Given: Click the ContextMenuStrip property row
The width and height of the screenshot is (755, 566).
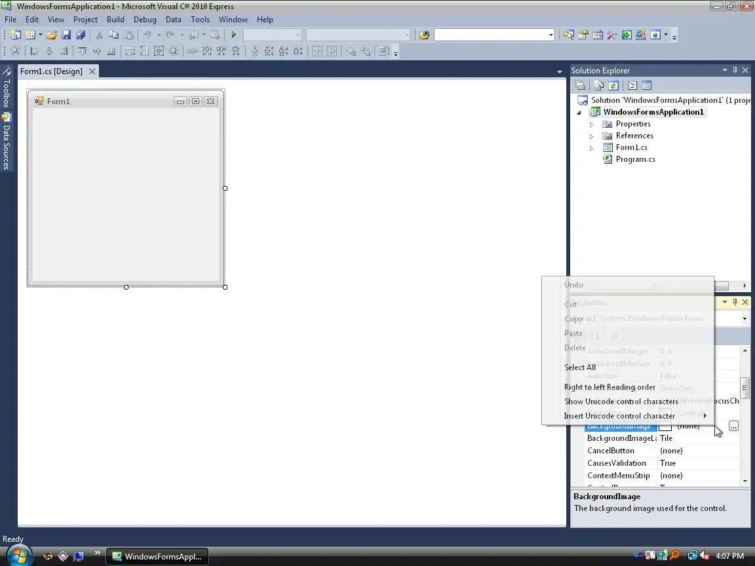Looking at the screenshot, I should 662,476.
